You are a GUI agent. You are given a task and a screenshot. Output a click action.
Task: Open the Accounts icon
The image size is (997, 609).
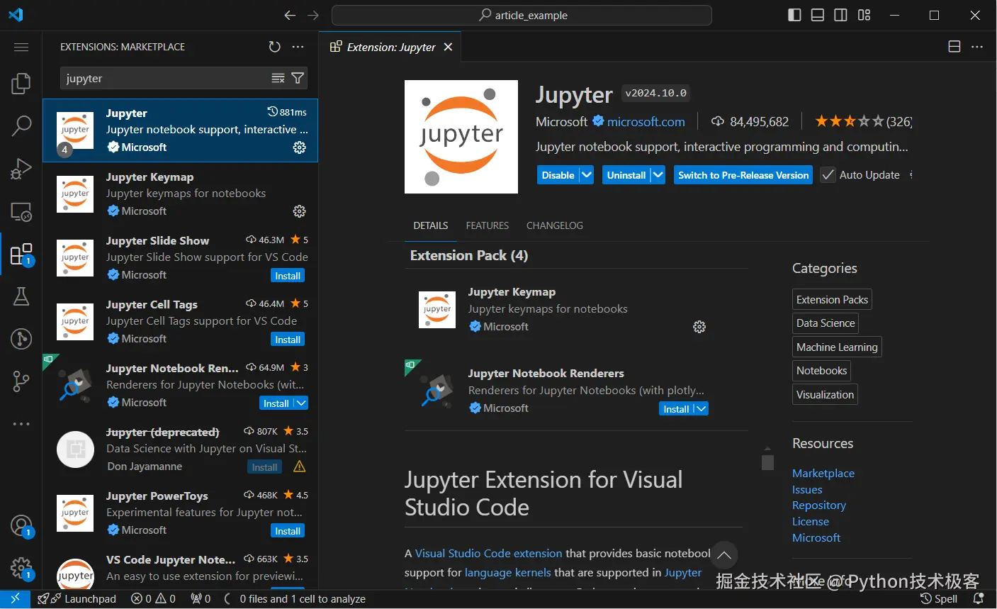[21, 526]
